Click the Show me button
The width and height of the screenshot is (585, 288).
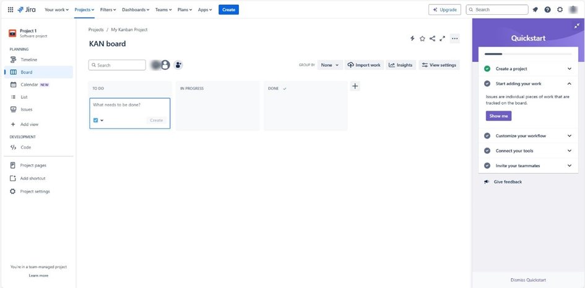[498, 116]
